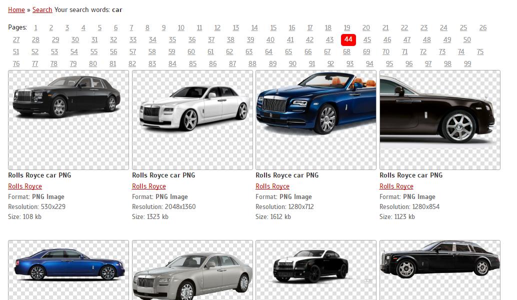The width and height of the screenshot is (517, 300).
Task: Select results page 20
Action: (x=366, y=27)
